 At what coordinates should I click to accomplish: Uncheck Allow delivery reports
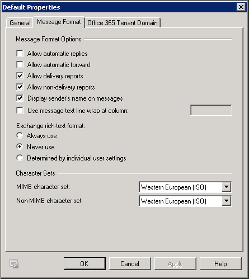[20, 75]
